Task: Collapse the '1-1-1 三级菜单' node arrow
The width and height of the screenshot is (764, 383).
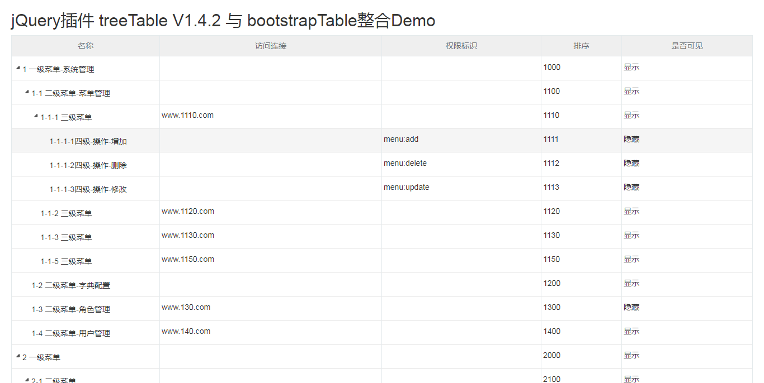Action: [36, 116]
